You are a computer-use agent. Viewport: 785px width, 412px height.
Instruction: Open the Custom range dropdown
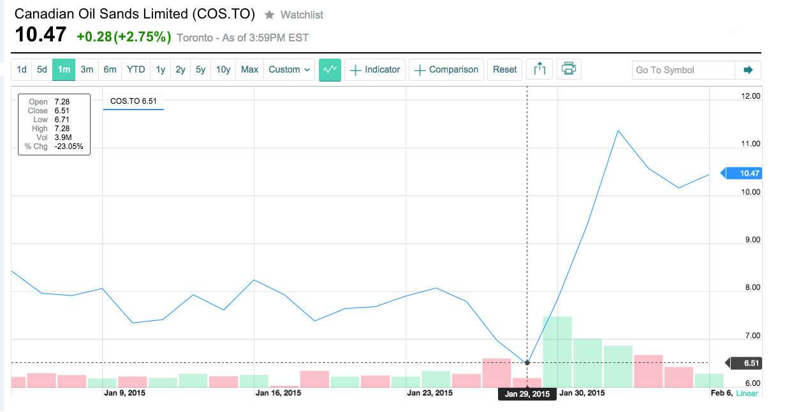[x=290, y=69]
